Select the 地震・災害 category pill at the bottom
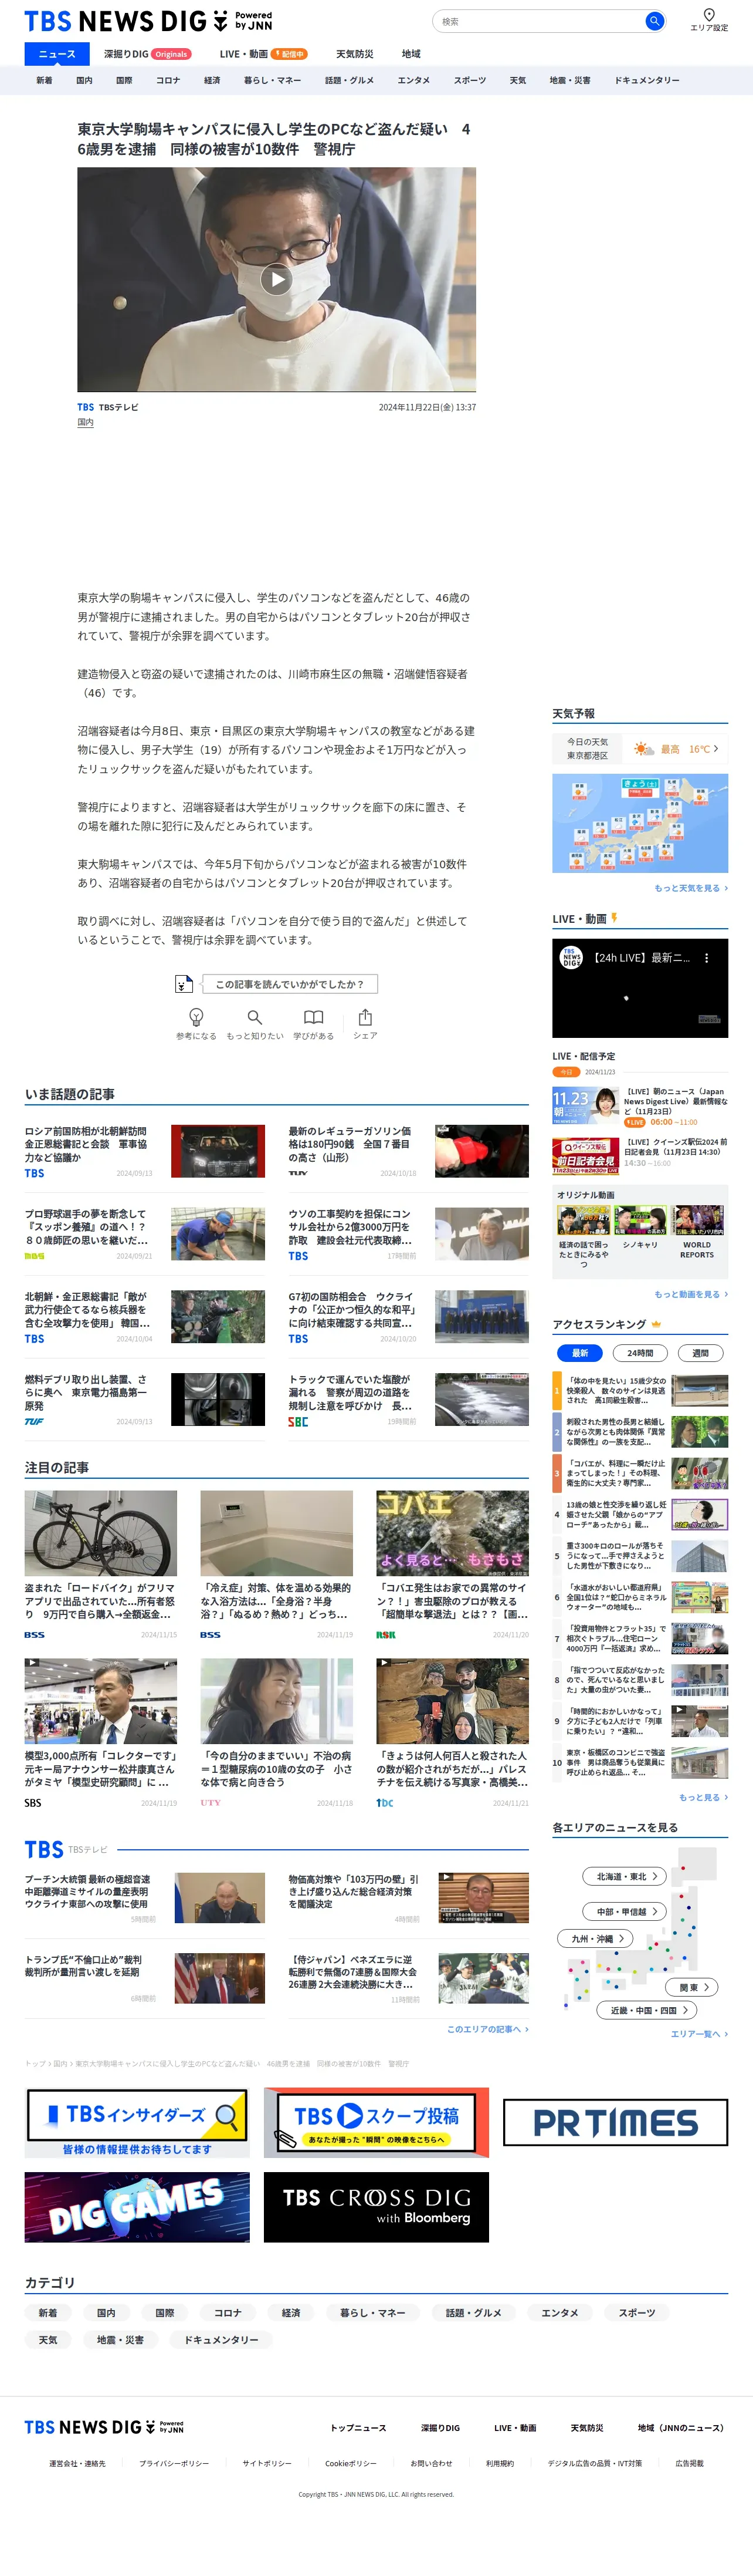The width and height of the screenshot is (753, 2576). click(x=120, y=2340)
